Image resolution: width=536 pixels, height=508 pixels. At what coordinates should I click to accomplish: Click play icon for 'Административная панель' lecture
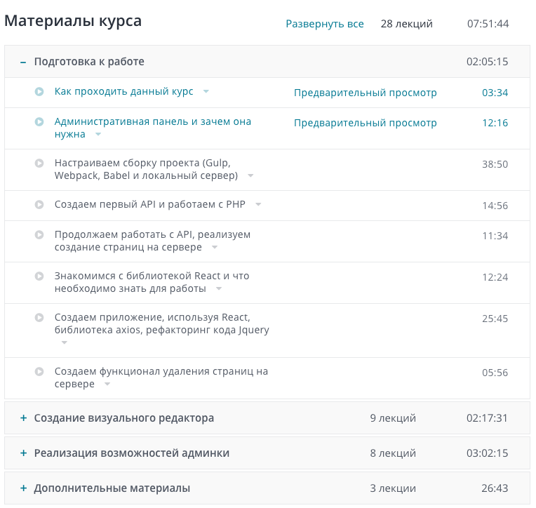[40, 121]
